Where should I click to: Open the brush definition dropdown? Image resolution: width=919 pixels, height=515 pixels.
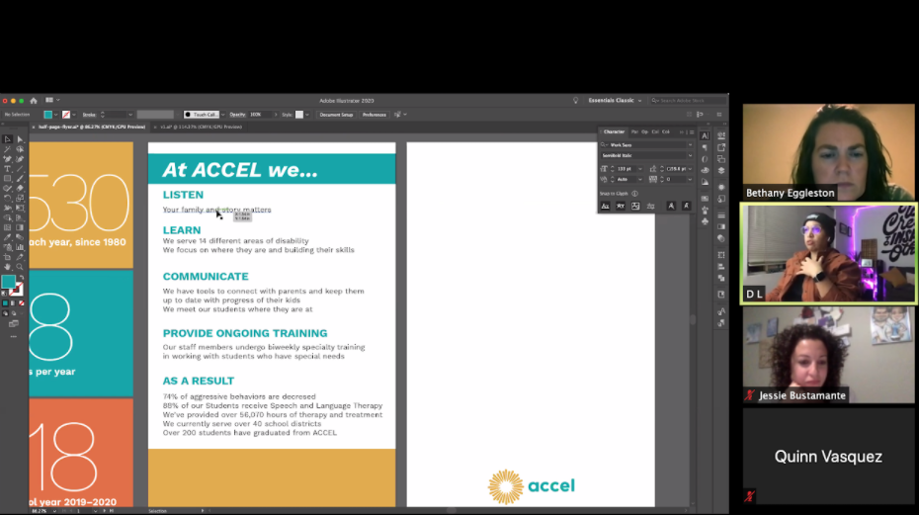point(222,115)
